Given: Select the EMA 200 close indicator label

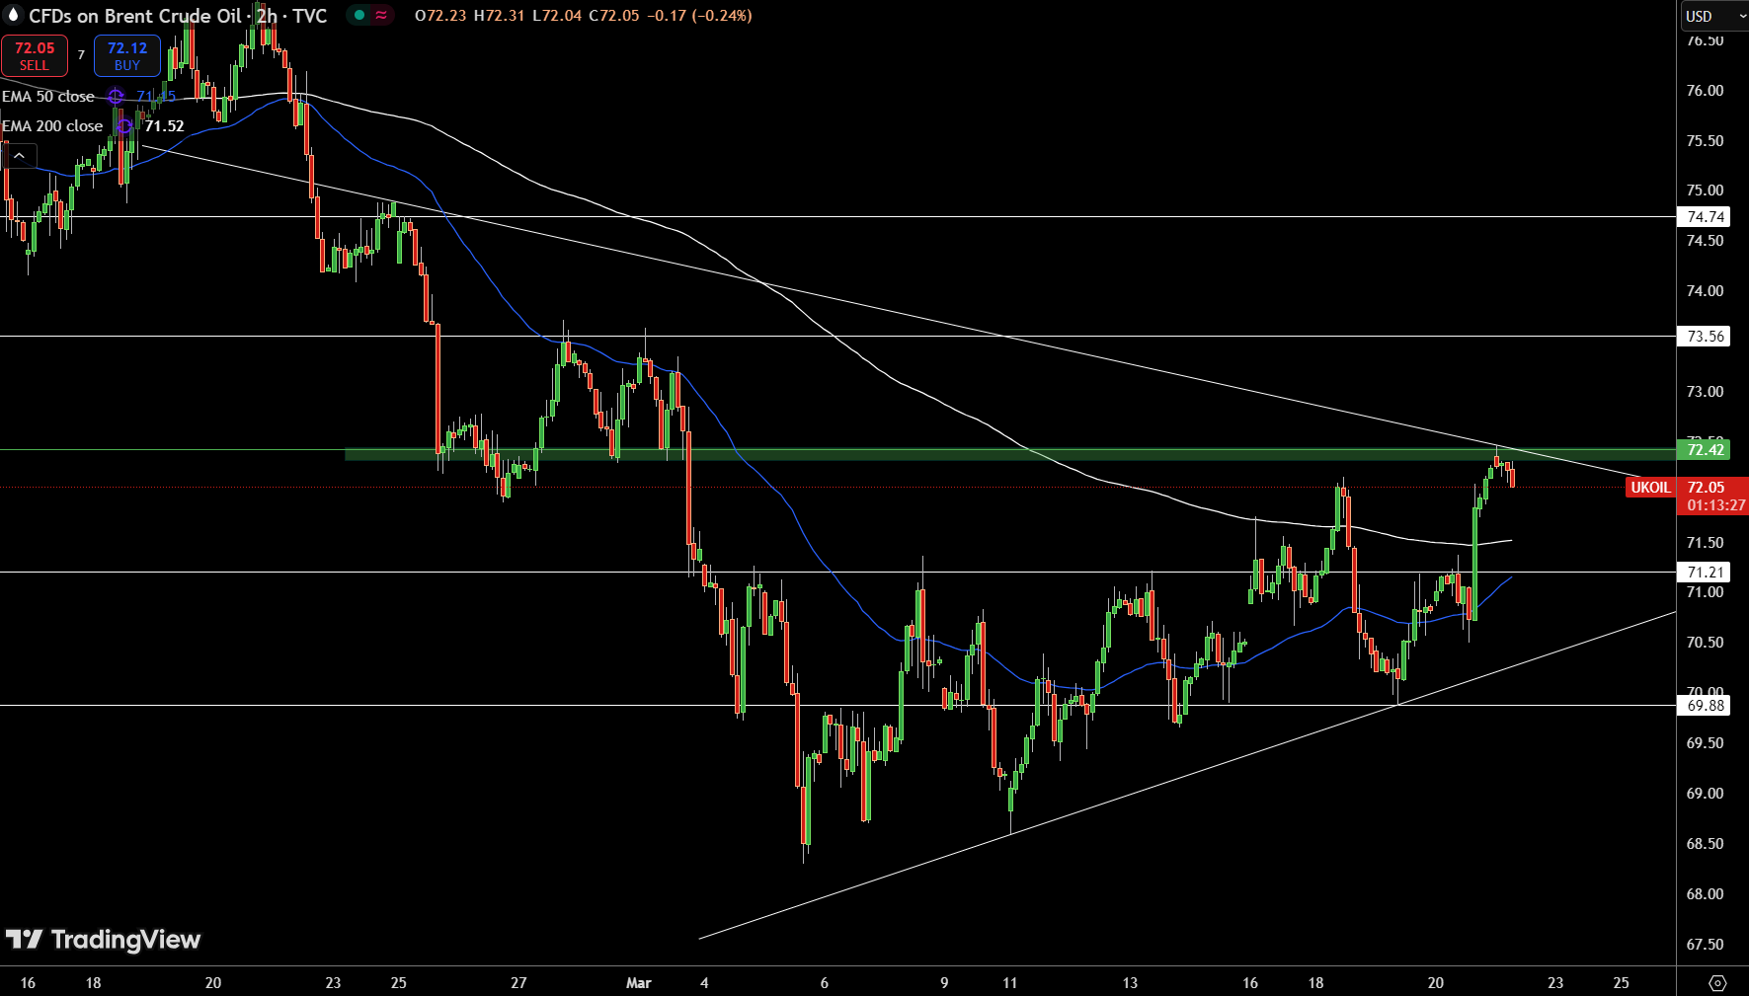Looking at the screenshot, I should pos(52,125).
